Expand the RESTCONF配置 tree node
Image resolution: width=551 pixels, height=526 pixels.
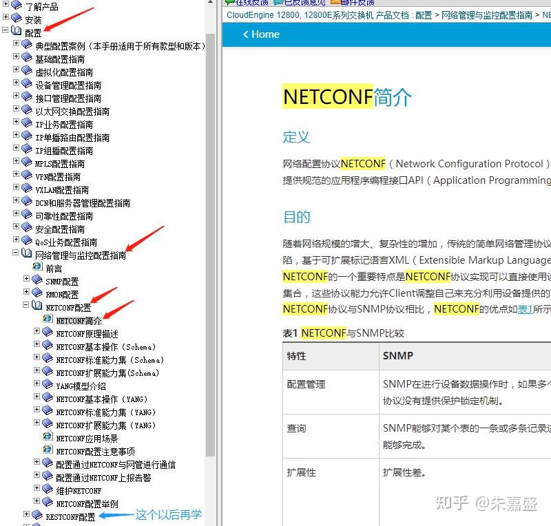[x=26, y=513]
